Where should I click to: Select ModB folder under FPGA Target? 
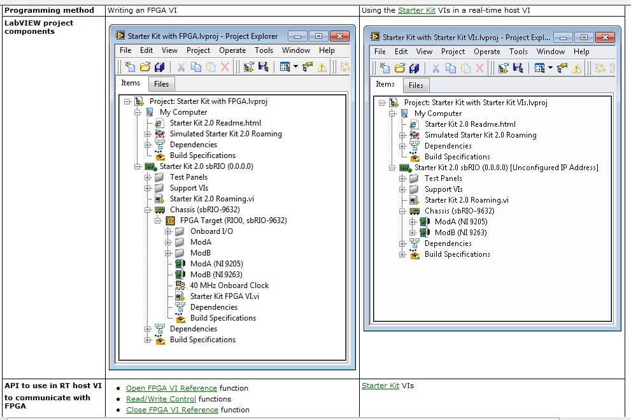(x=201, y=253)
